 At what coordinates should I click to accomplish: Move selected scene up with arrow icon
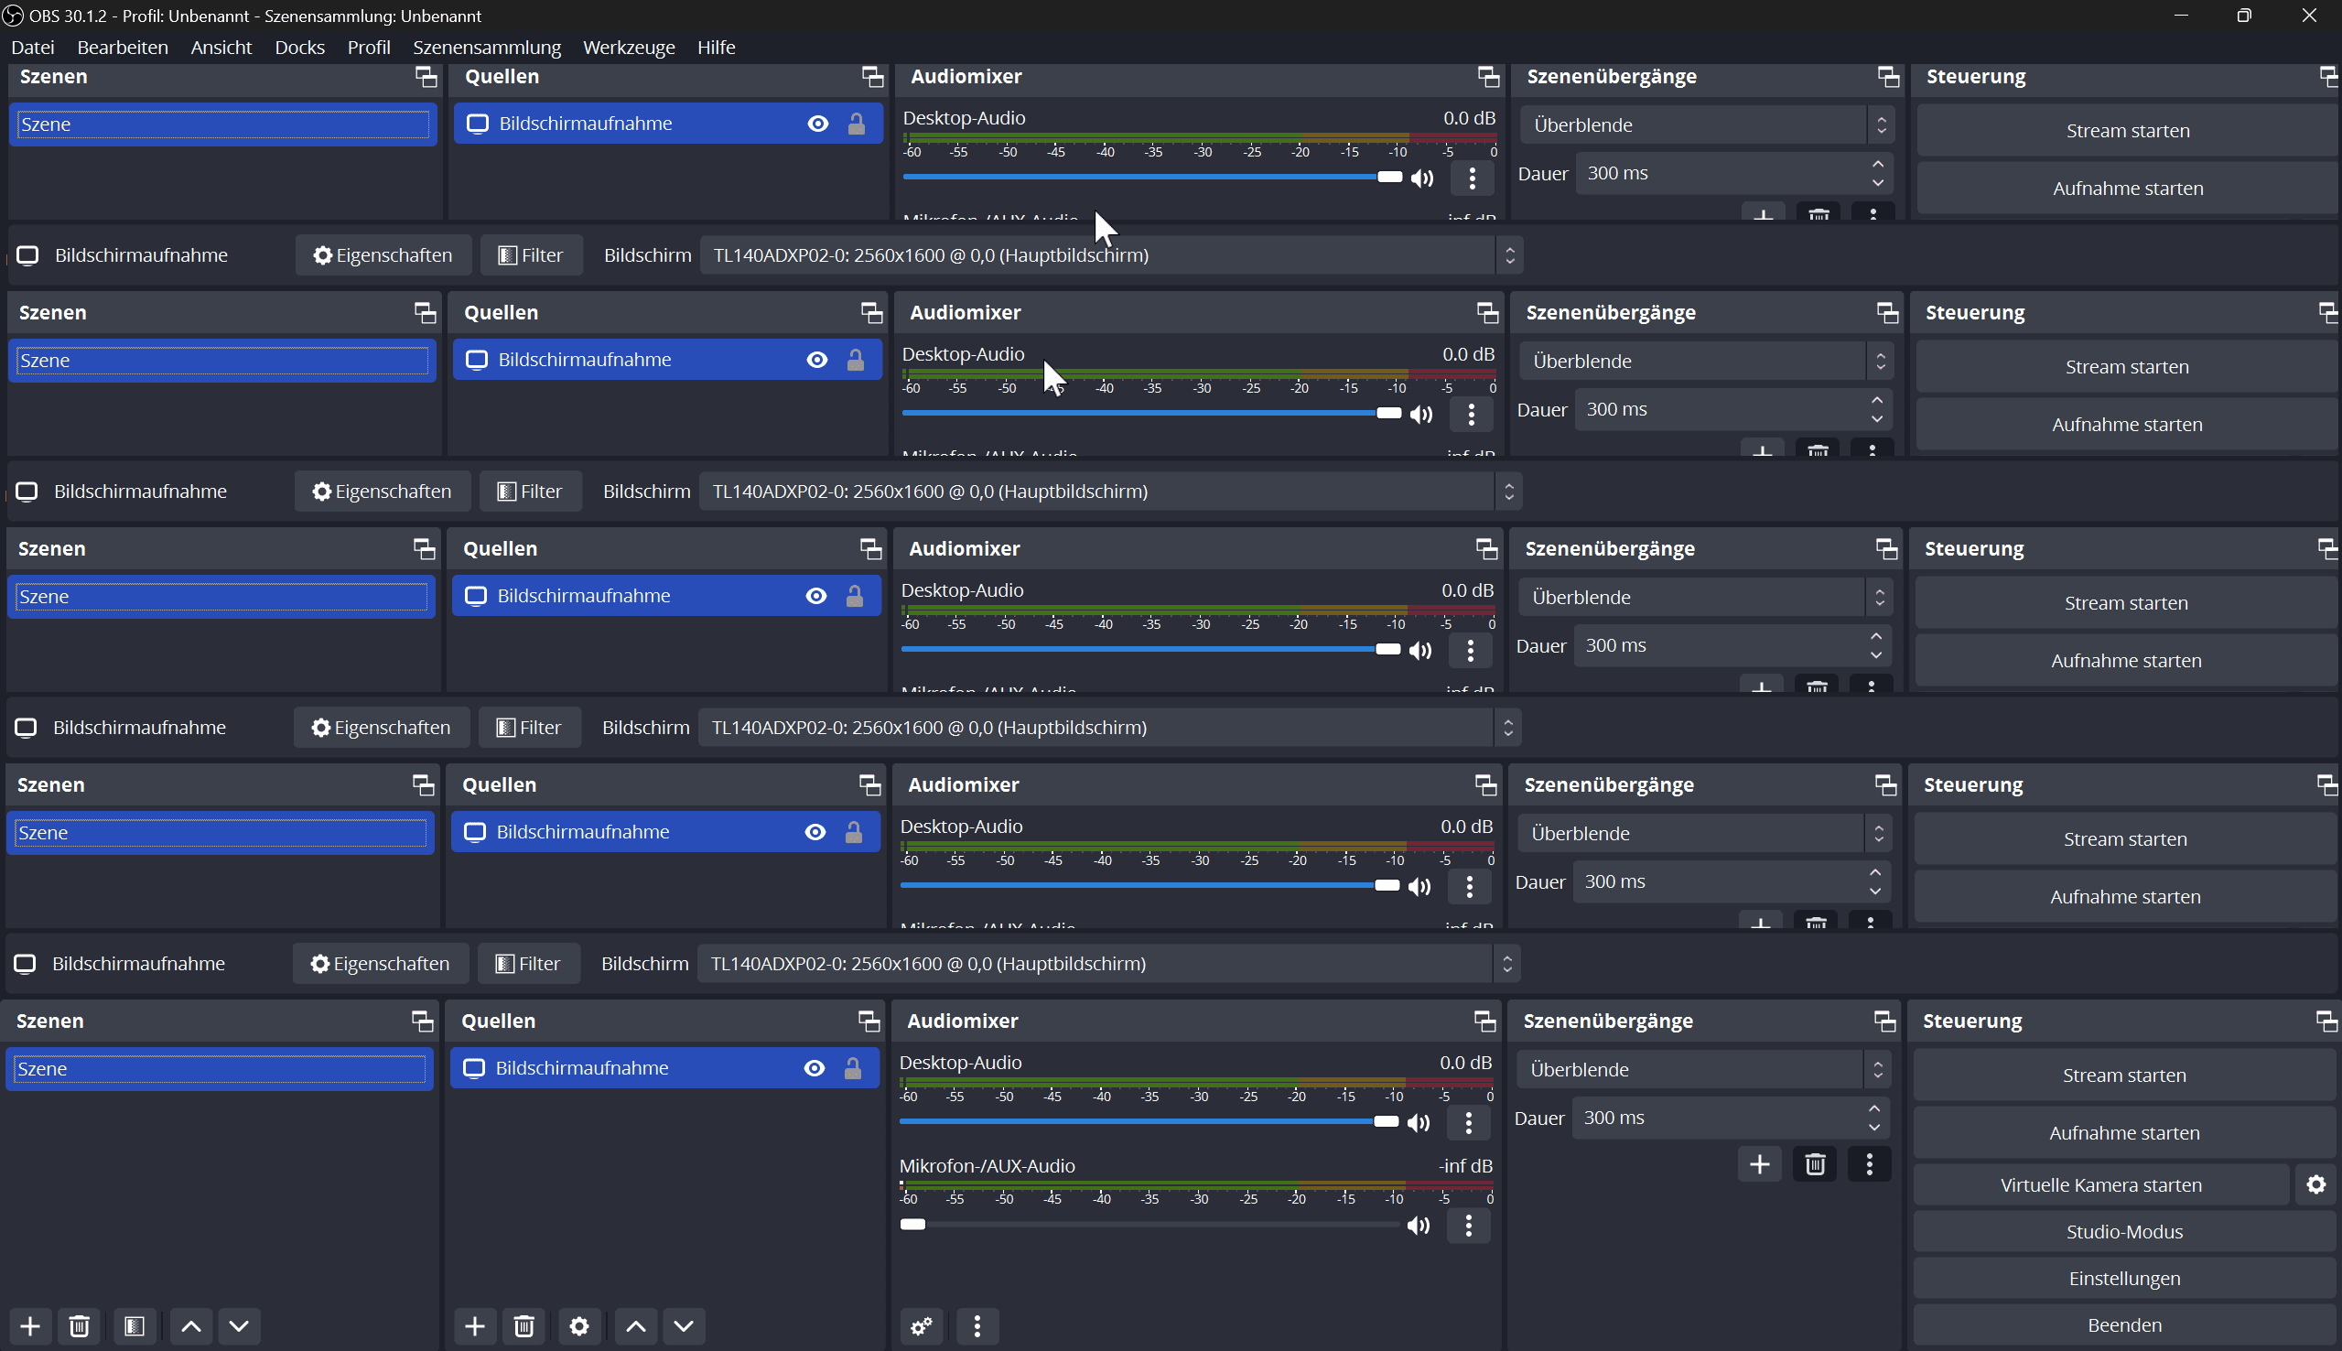191,1326
